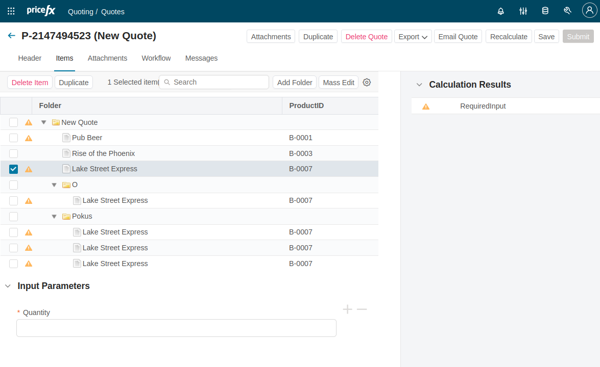Uncheck the selected Lake Street Express row

click(14, 169)
